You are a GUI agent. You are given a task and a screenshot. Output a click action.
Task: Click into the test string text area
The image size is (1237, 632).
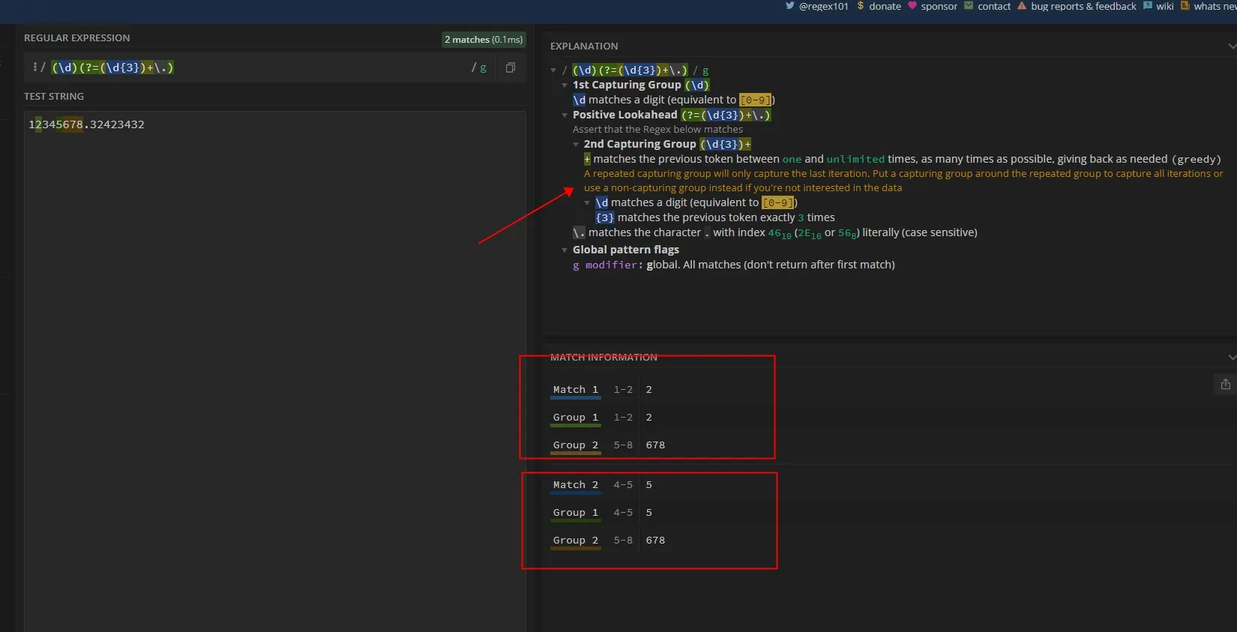pyautogui.click(x=275, y=371)
